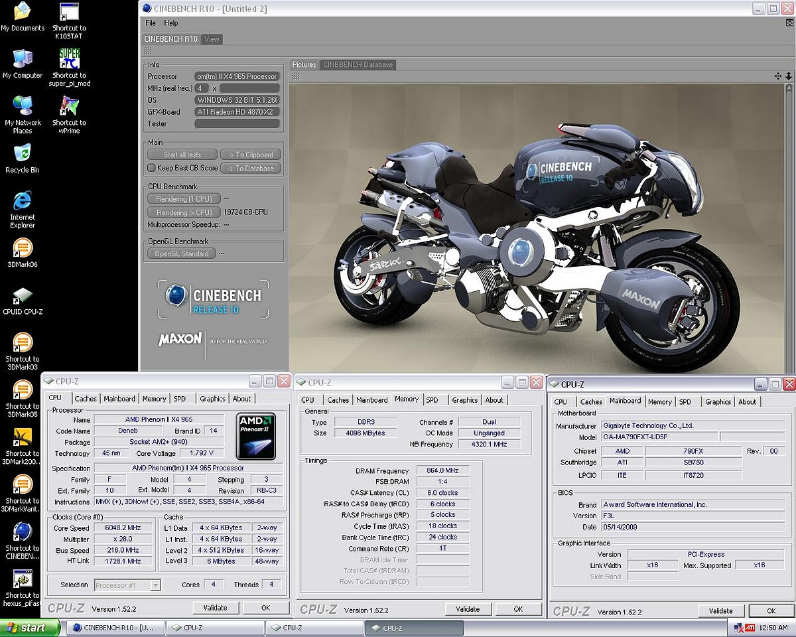Open Graphics tab in the right CPU-Z window
Image resolution: width=796 pixels, height=637 pixels.
pos(718,402)
